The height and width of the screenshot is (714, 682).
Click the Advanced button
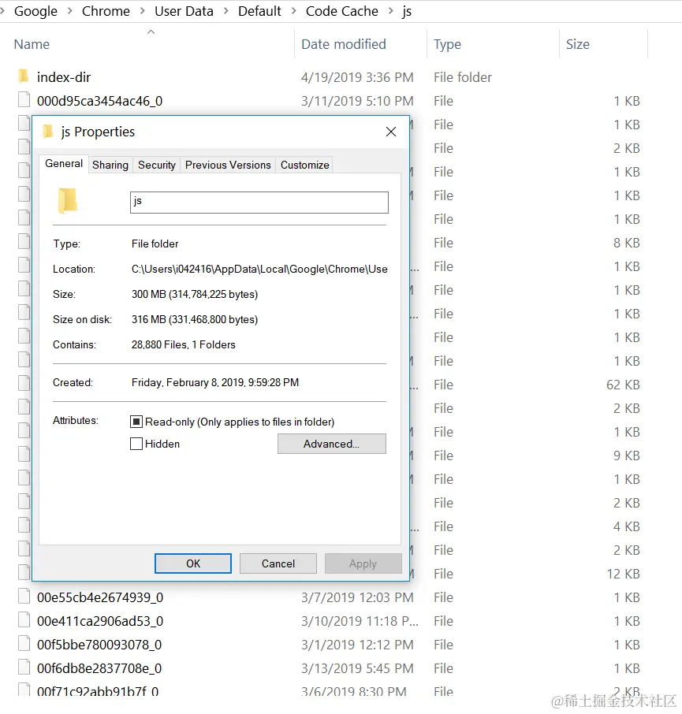point(331,444)
